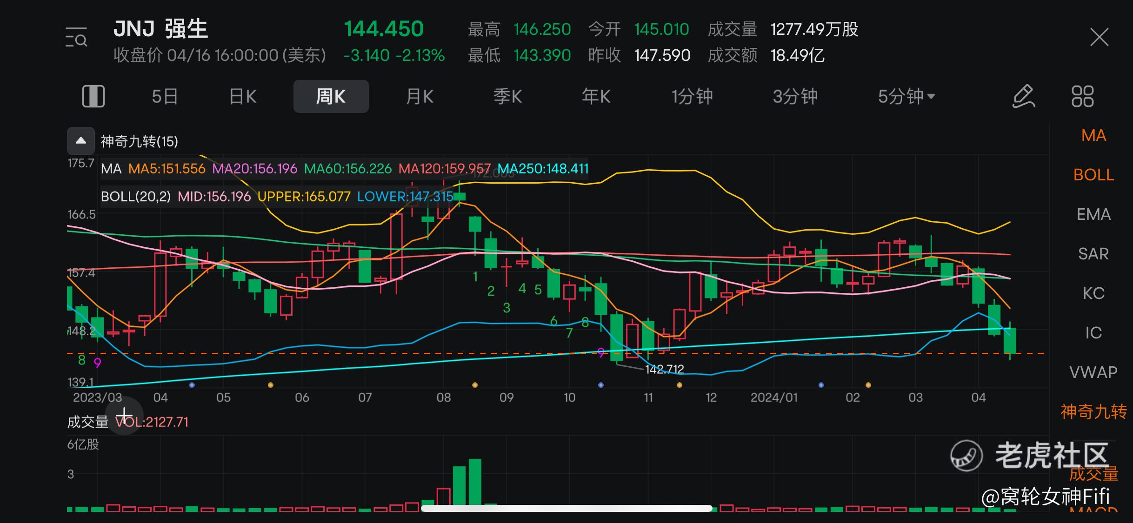The height and width of the screenshot is (523, 1133).
Task: Open the 5分钟 interval dropdown
Action: [906, 97]
